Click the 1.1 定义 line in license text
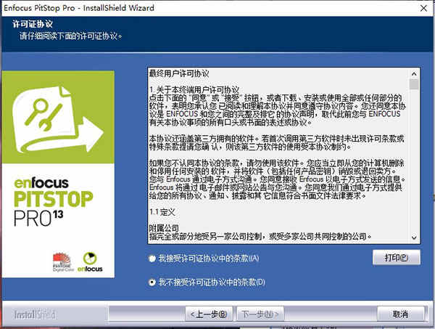435x329 pixels. click(x=162, y=212)
